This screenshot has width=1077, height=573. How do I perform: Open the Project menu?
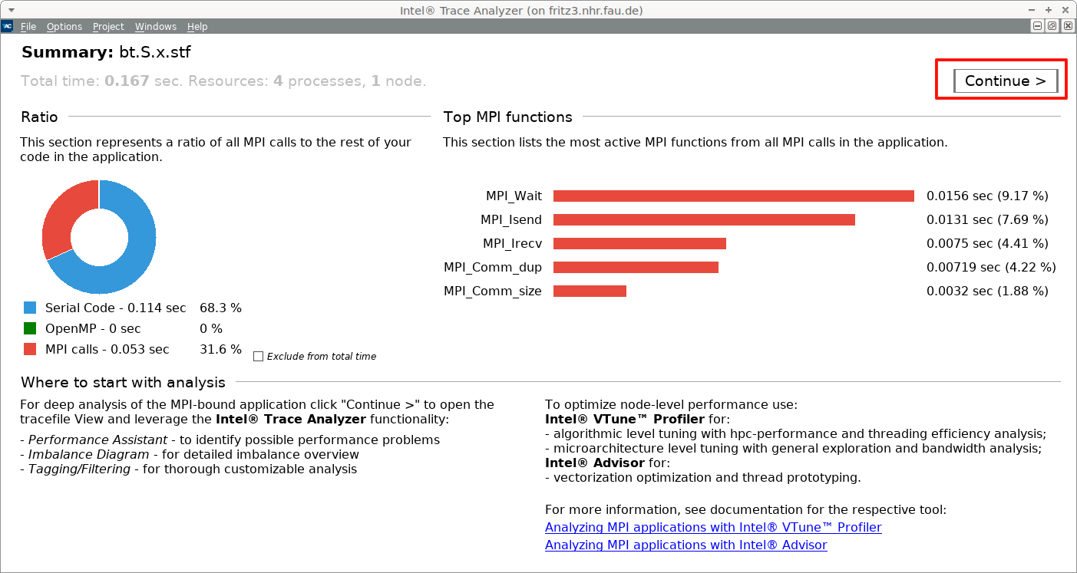click(108, 26)
